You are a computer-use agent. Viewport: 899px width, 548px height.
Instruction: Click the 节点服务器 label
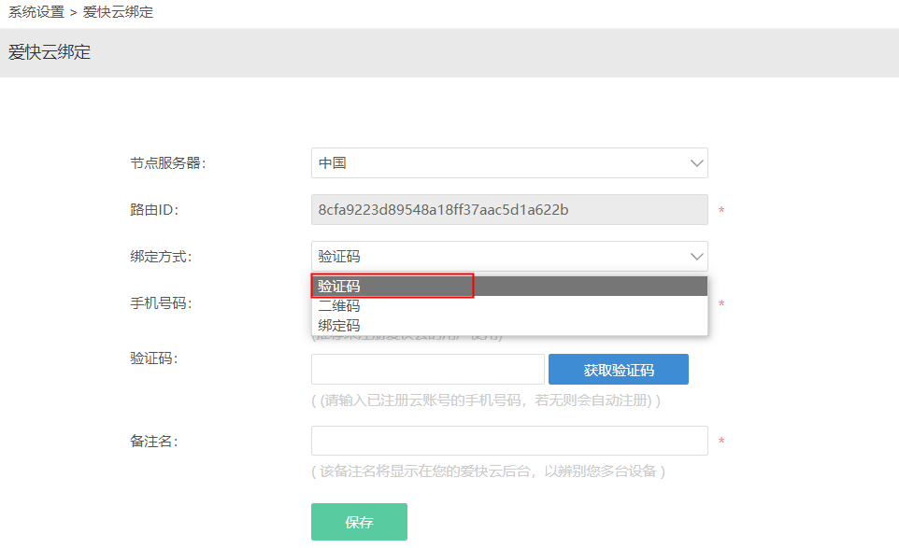tap(168, 163)
